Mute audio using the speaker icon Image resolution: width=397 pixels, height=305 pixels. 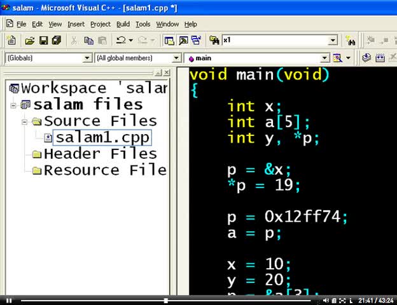point(326,301)
